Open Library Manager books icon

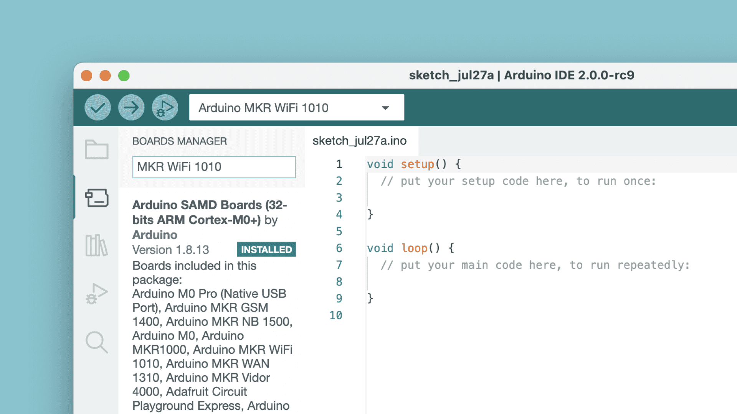pyautogui.click(x=96, y=245)
